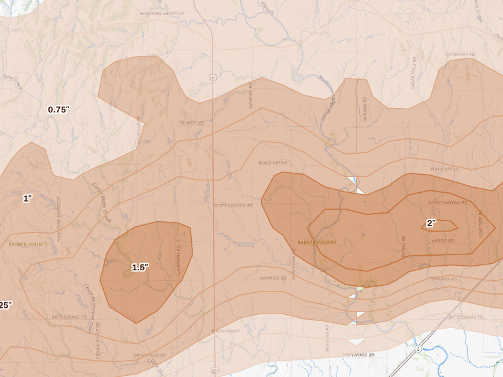Click the 1.5" rainfall contour label
The width and height of the screenshot is (503, 377).
coord(140,267)
